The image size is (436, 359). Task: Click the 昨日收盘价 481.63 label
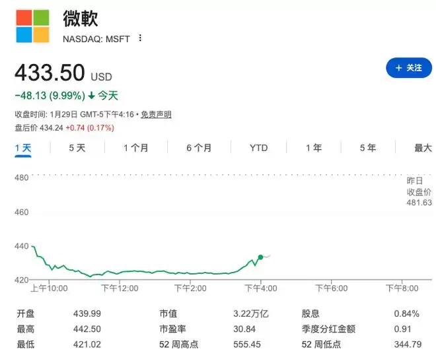pos(419,191)
